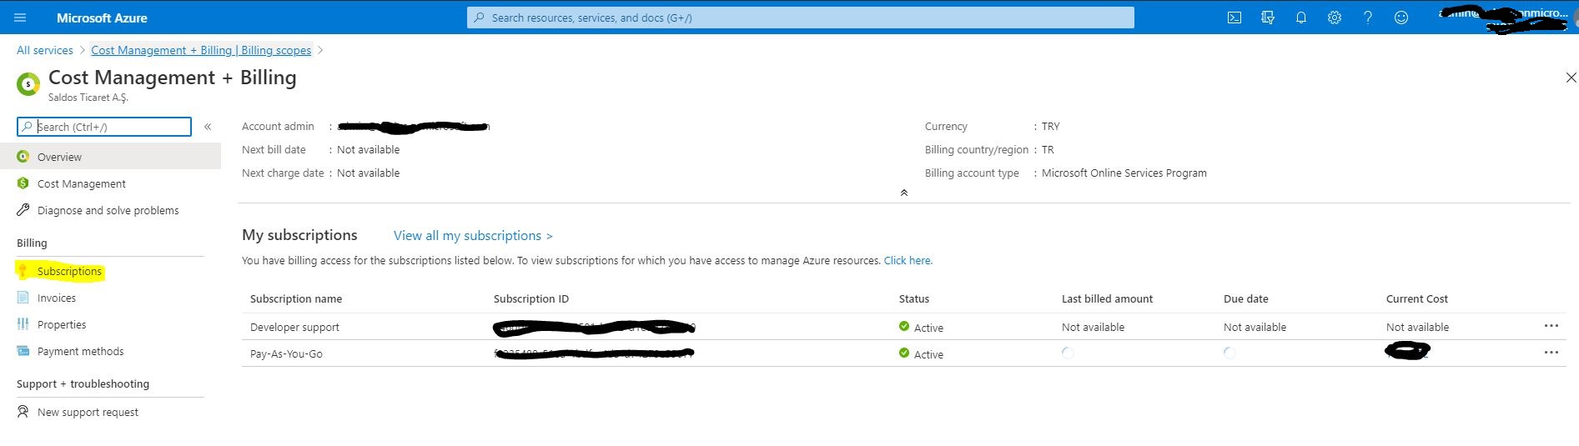Close the Cost Management + Billing blade
Image resolution: width=1579 pixels, height=446 pixels.
[x=1571, y=78]
